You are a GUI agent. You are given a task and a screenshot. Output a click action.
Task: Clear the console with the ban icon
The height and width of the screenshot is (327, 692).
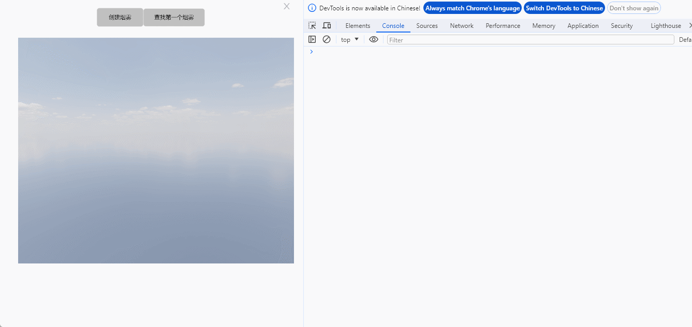point(327,39)
